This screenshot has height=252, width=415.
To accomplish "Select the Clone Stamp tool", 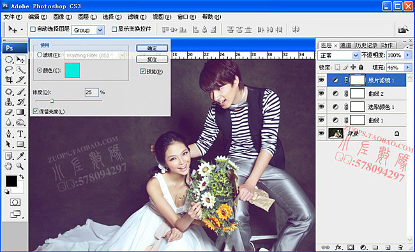I will point(9,102).
